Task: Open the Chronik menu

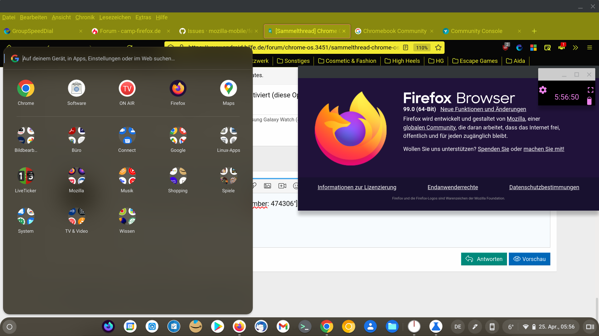Action: tap(85, 17)
